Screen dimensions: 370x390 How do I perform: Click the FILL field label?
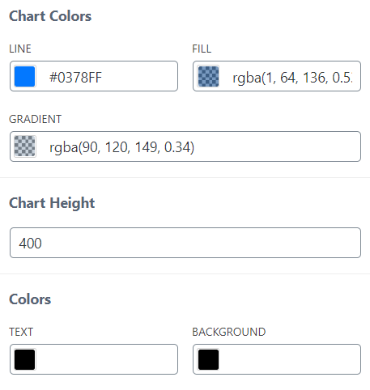tap(202, 49)
